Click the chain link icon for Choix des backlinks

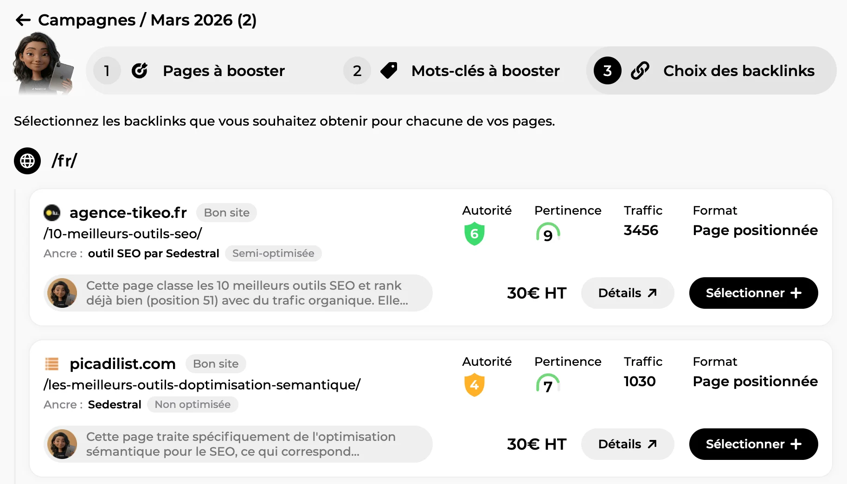(x=640, y=70)
